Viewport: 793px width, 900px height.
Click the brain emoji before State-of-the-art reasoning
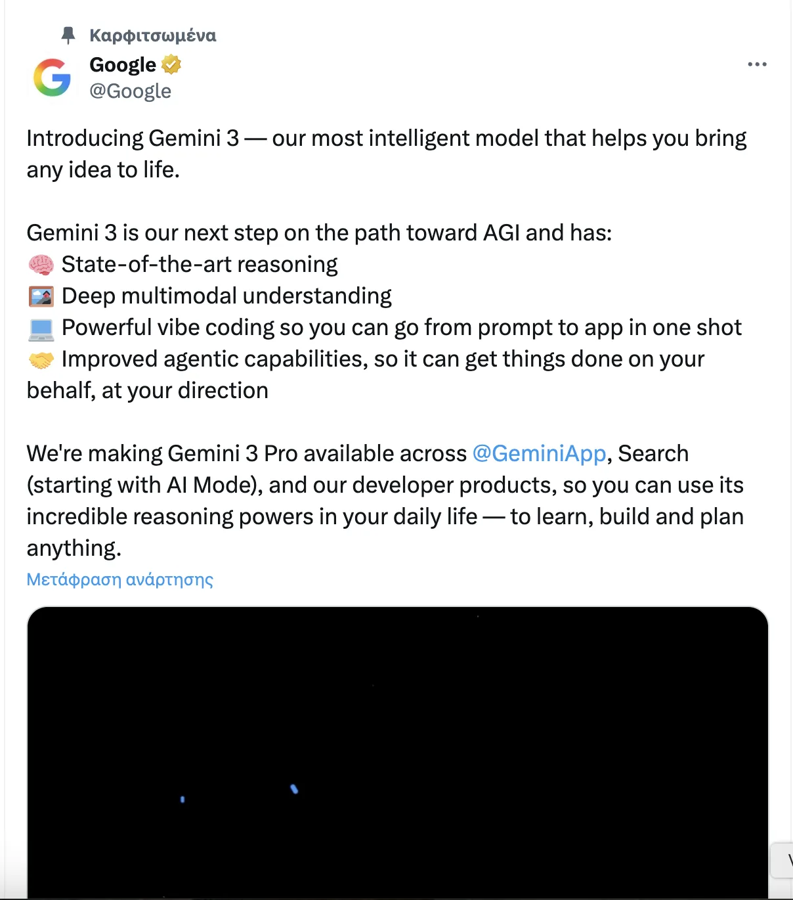tap(41, 265)
